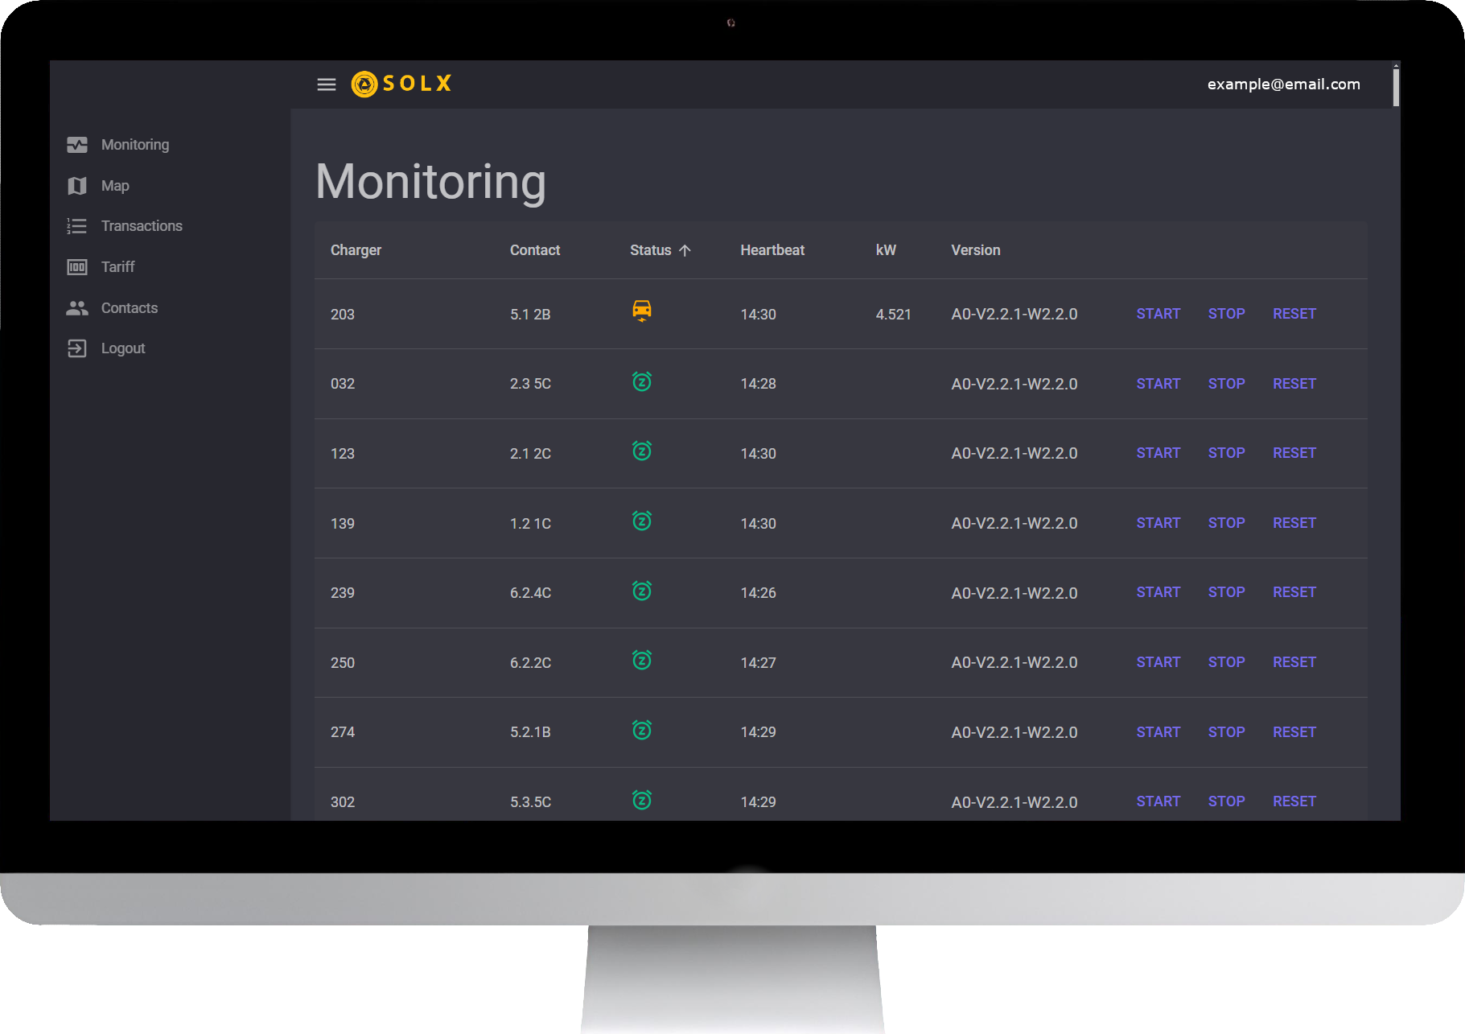This screenshot has height=1034, width=1465.
Task: Click START for charger 239
Action: 1158,592
